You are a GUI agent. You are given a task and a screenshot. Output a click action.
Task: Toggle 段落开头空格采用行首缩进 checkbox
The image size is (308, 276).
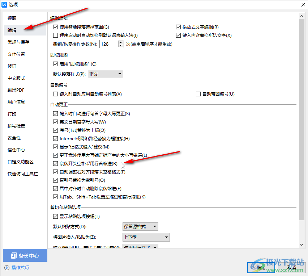[55, 164]
